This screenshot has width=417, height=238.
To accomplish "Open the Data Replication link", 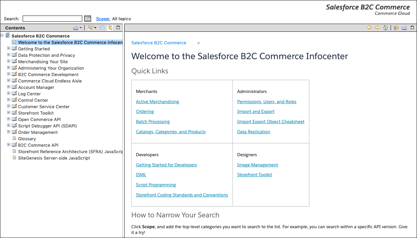I will pos(254,132).
